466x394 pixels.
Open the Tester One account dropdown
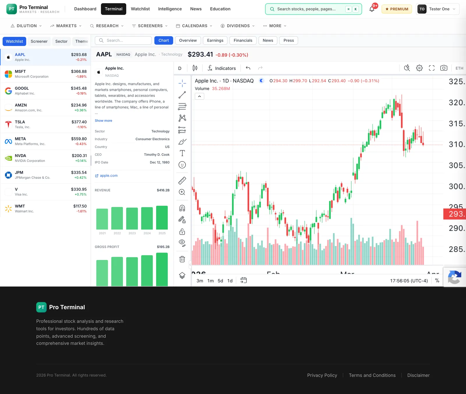437,9
